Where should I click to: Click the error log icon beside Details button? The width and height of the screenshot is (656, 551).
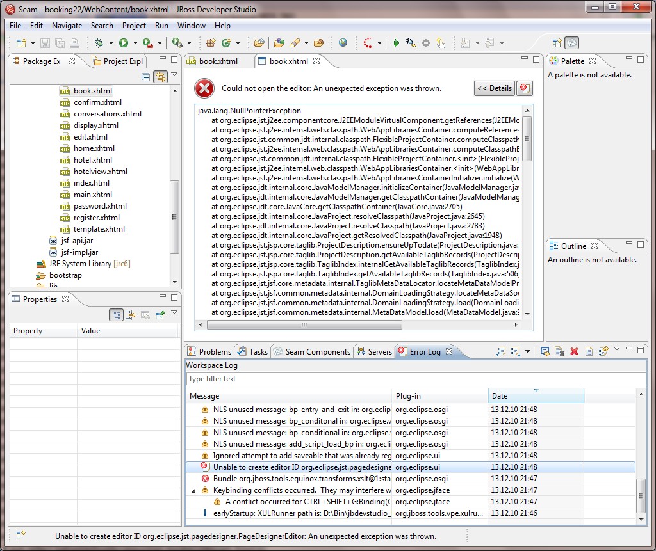525,88
